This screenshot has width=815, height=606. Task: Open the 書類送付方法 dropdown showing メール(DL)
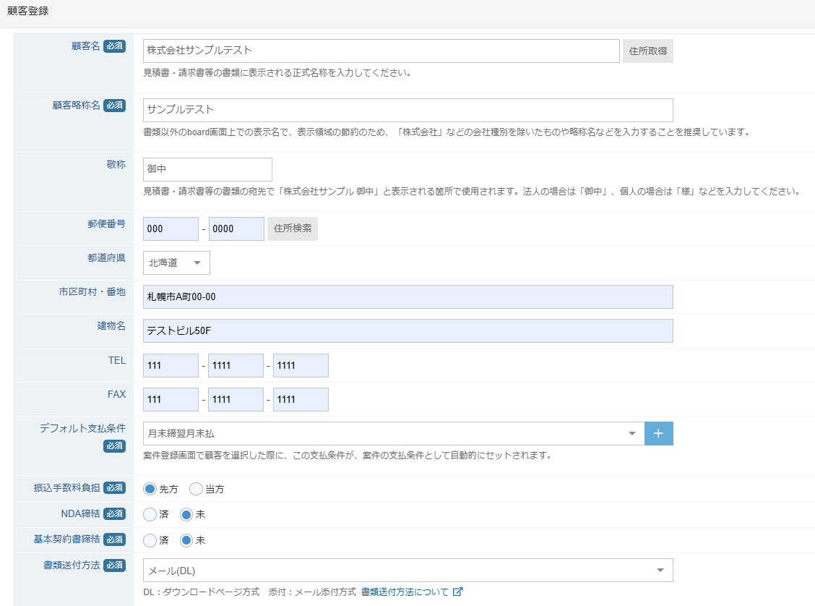407,570
